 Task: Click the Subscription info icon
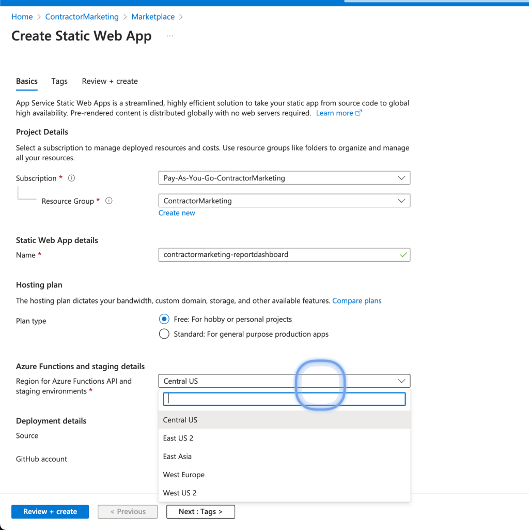tap(71, 178)
